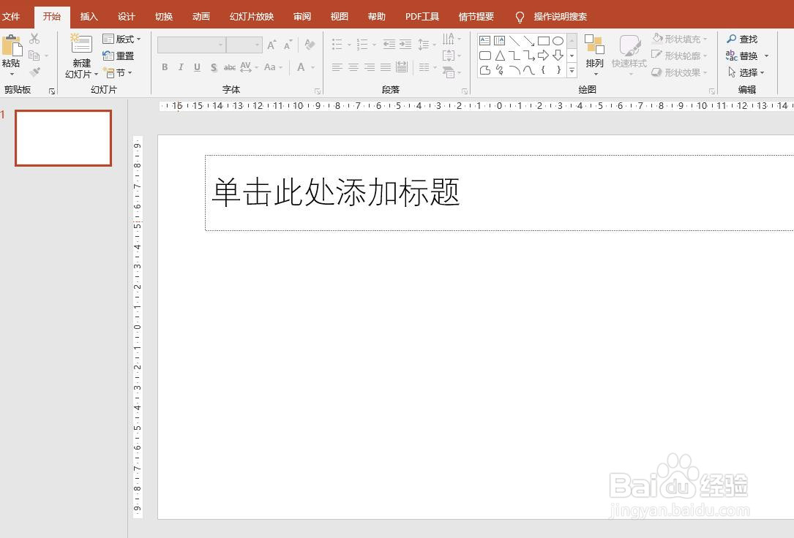The width and height of the screenshot is (794, 538).
Task: Open the font size dropdown
Action: pyautogui.click(x=258, y=45)
